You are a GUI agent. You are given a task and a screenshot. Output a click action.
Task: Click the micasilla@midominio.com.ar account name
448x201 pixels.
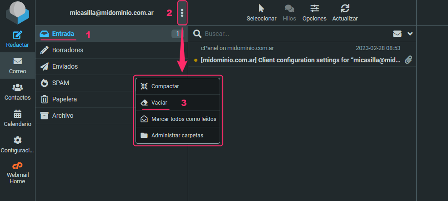[x=112, y=13]
